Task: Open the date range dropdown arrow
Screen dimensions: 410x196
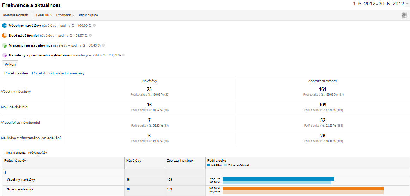Action: (407, 4)
